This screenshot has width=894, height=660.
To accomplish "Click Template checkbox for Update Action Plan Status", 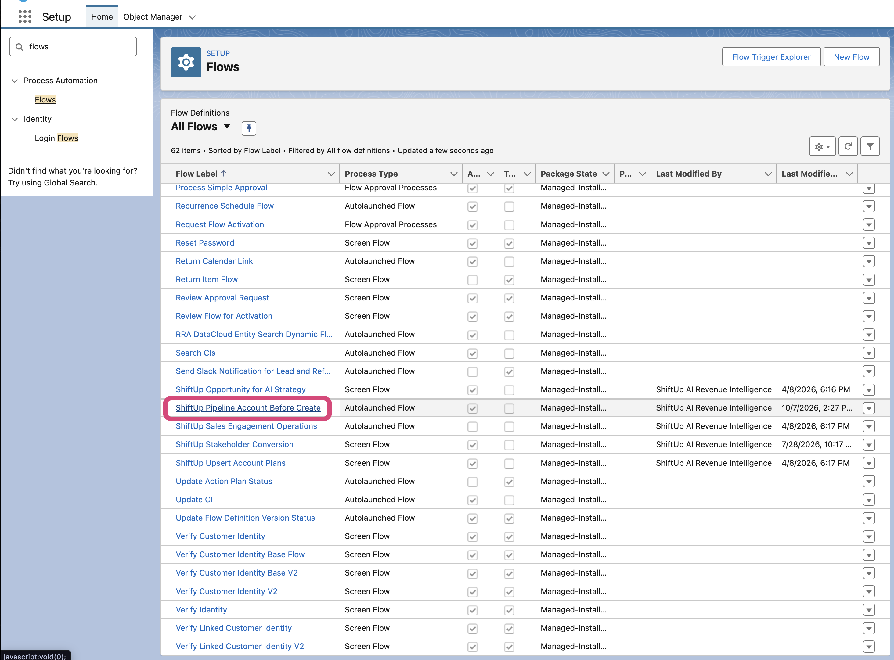I will (509, 482).
